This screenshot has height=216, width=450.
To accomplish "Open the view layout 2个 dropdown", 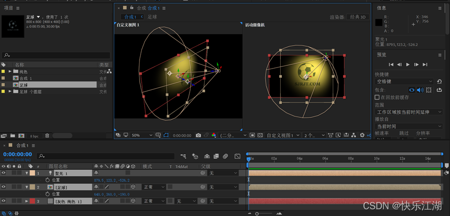I will click(314, 136).
